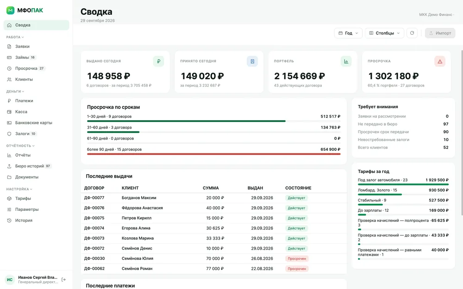463x289 pixels.
Task: Click the До зарплаты · 12 tariff row
Action: coord(403,212)
